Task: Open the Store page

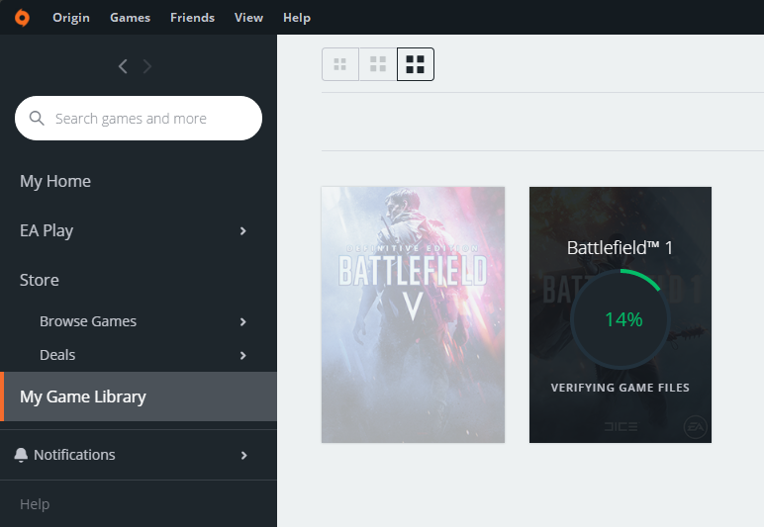Action: 39,280
